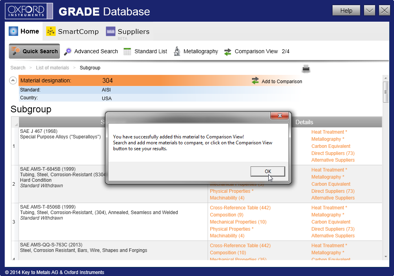Open the Standard List view
This screenshot has height=276, width=394.
click(145, 51)
